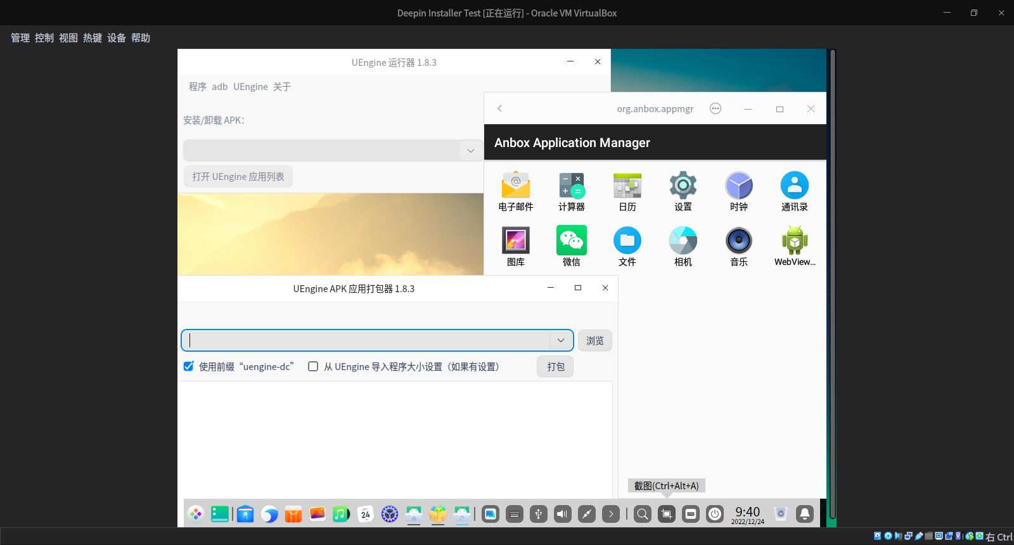The height and width of the screenshot is (545, 1014).
Task: Click the multitasking view dock icon
Action: pos(220,514)
